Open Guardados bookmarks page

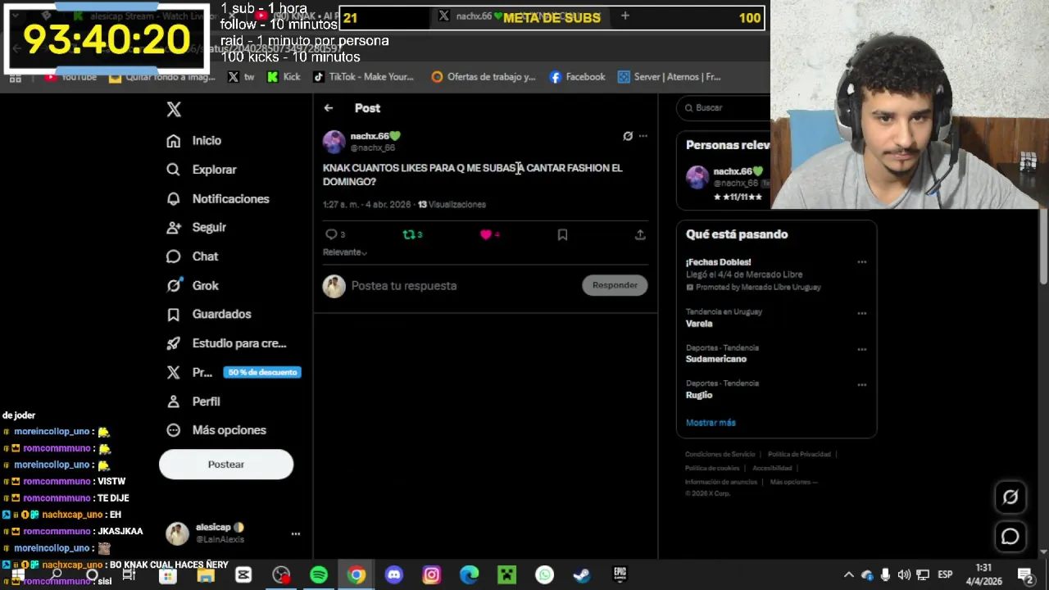point(208,314)
